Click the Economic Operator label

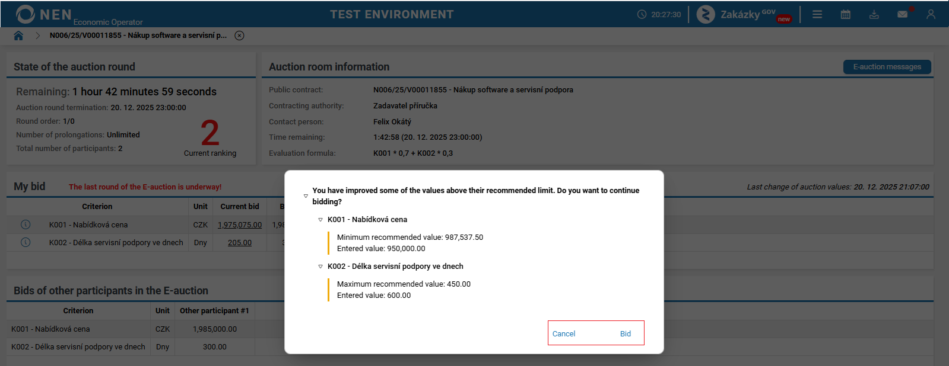[108, 22]
